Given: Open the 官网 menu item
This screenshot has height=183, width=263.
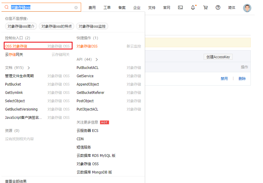Looking at the screenshot, I should 167,8.
